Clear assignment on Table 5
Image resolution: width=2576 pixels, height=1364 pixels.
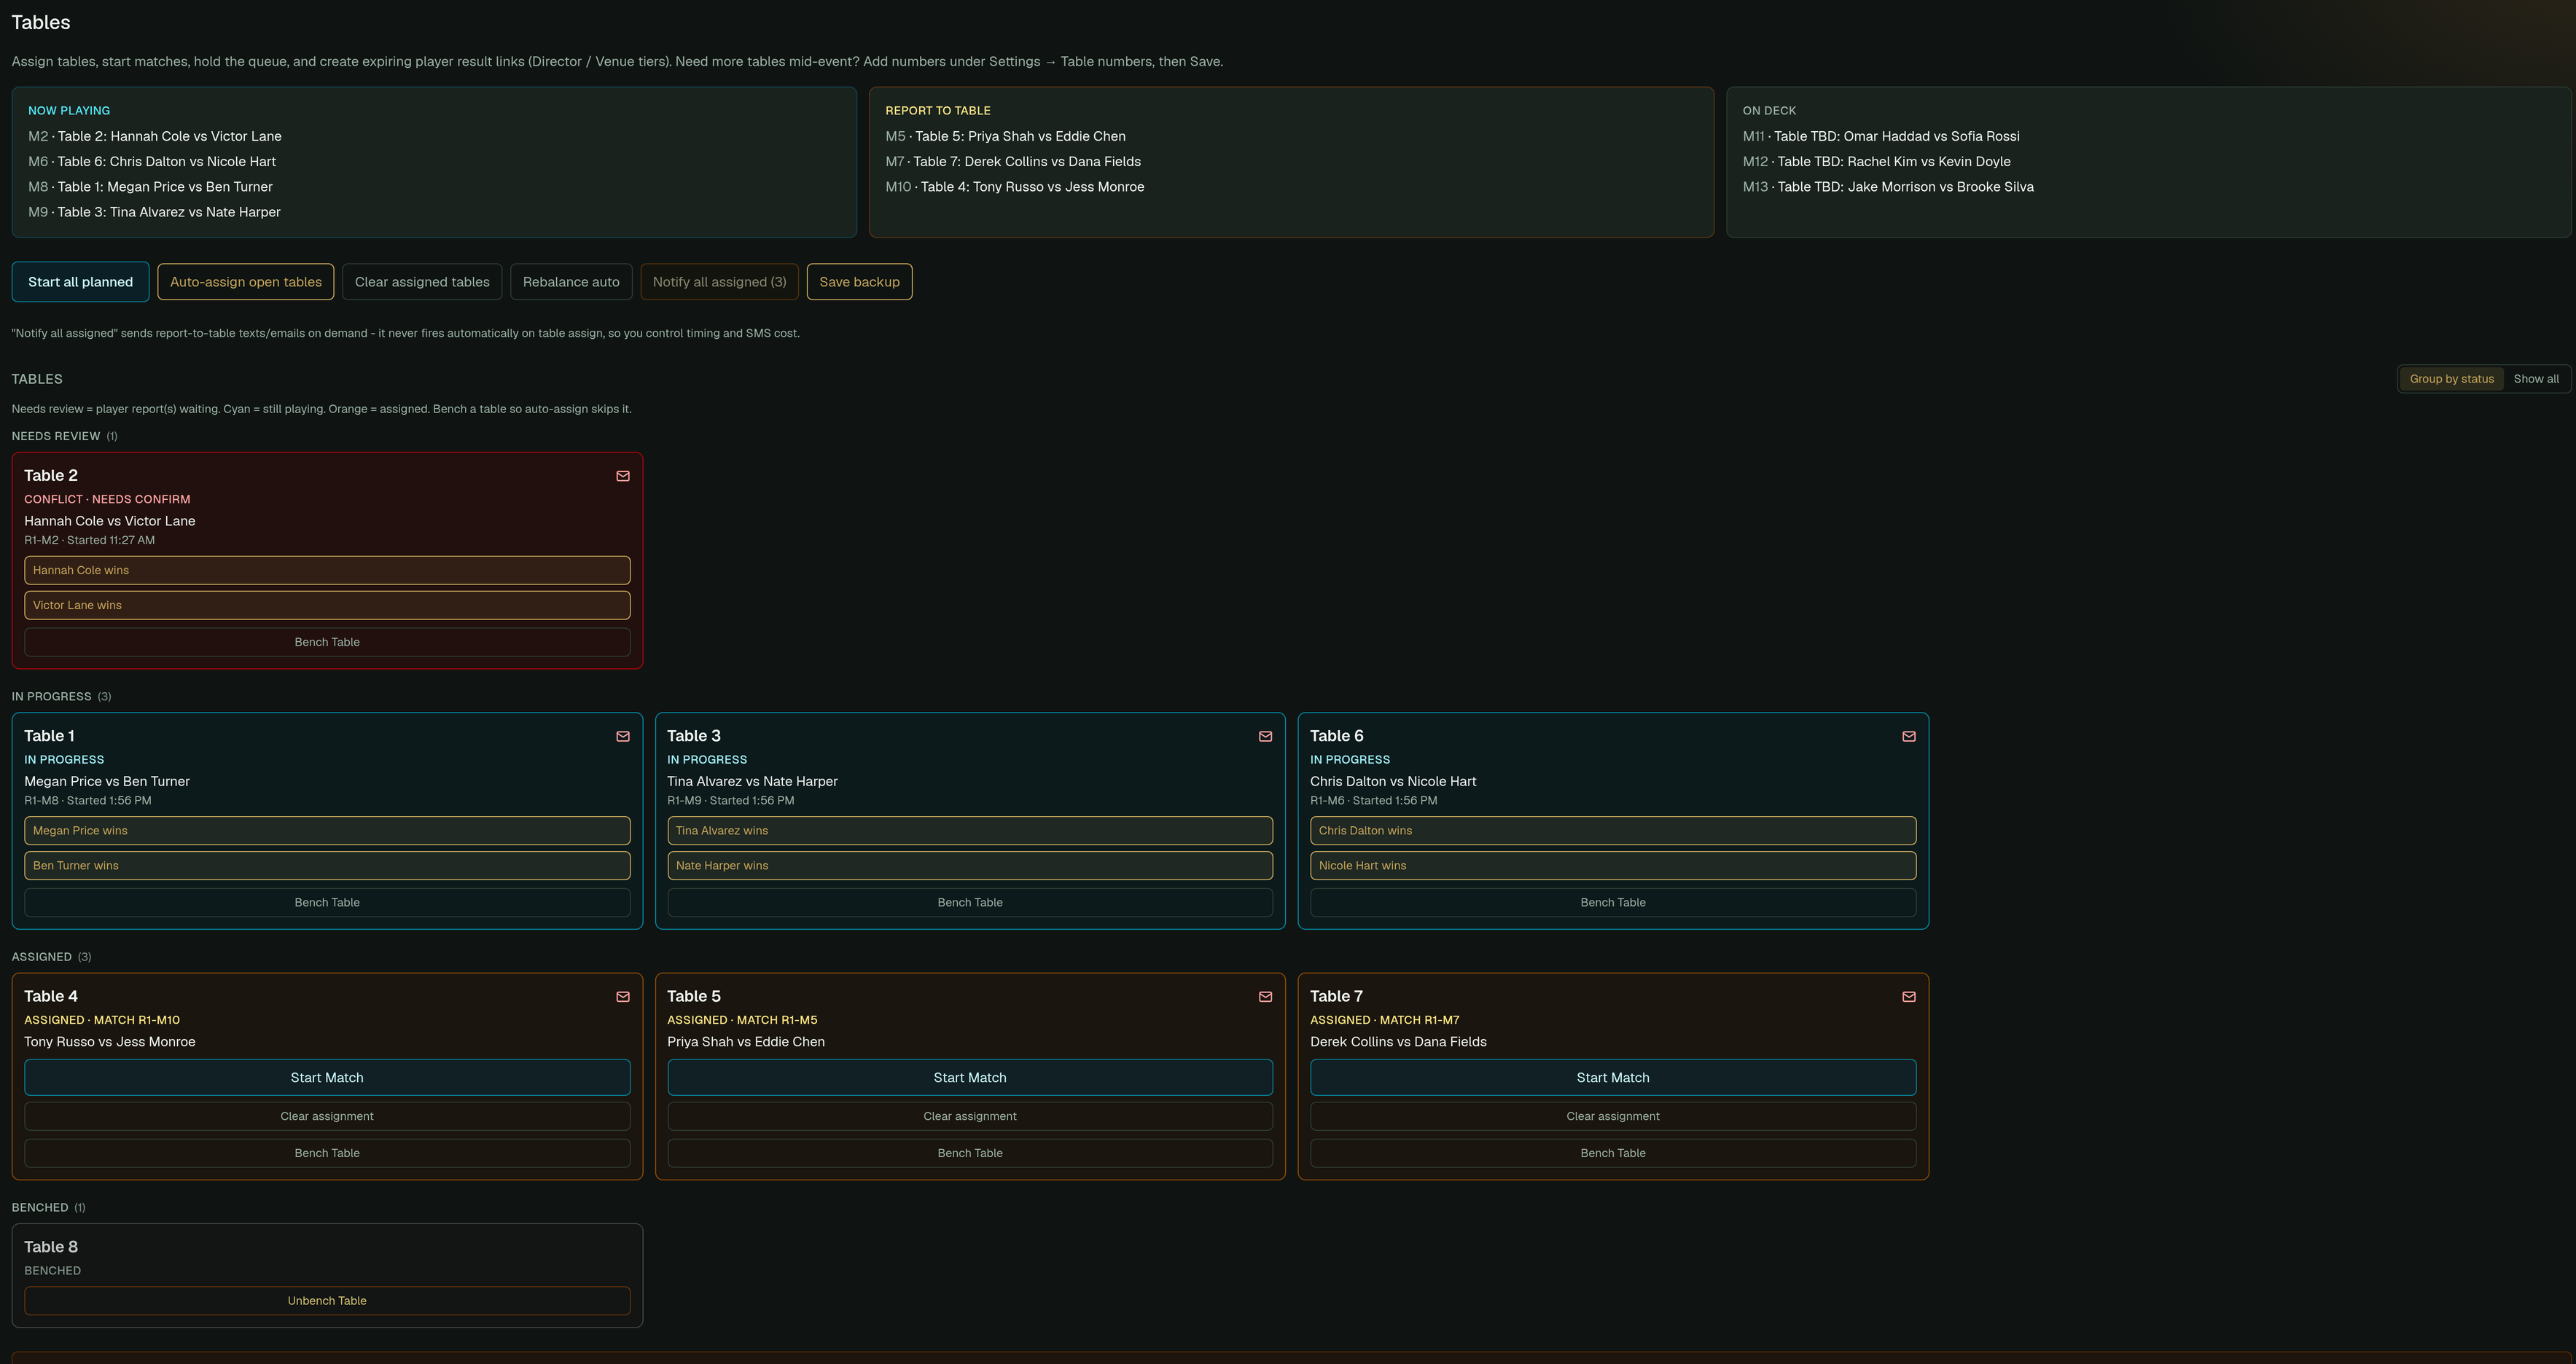tap(970, 1116)
